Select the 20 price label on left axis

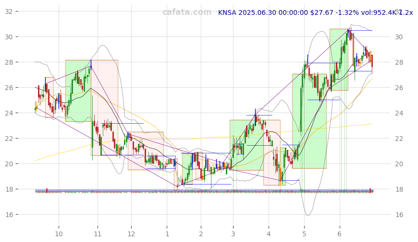[9, 164]
